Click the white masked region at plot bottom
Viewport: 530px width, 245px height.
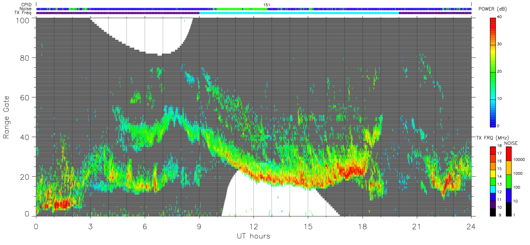click(276, 199)
